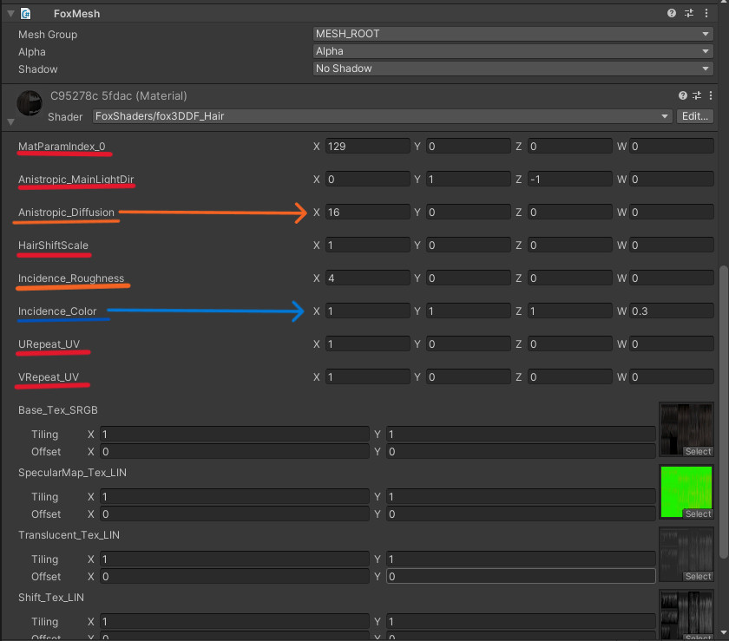Click the MatParamIndex_0 label
Viewport: 729px width, 641px height.
point(62,147)
